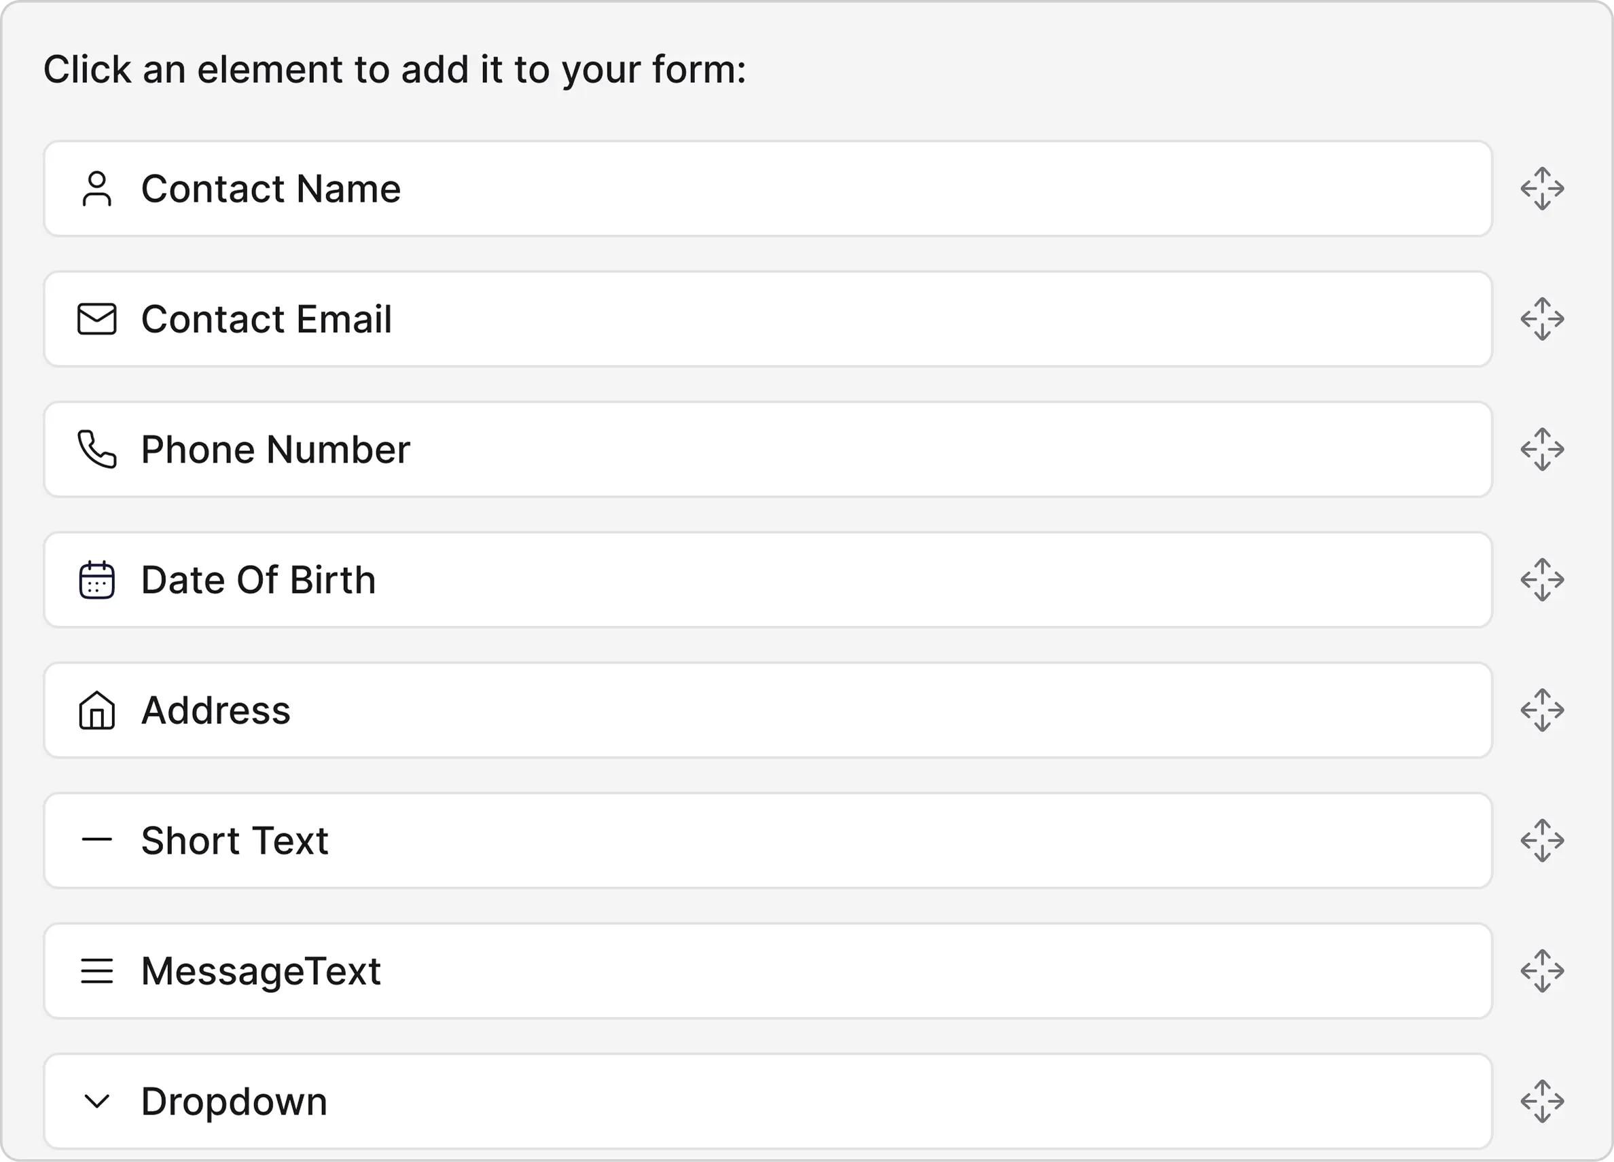Click the person icon beside Contact Name
This screenshot has height=1162, width=1614.
(x=96, y=189)
